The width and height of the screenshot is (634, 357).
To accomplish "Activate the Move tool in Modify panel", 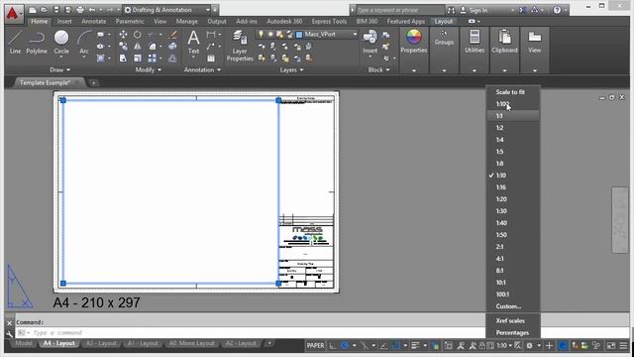I will point(123,35).
